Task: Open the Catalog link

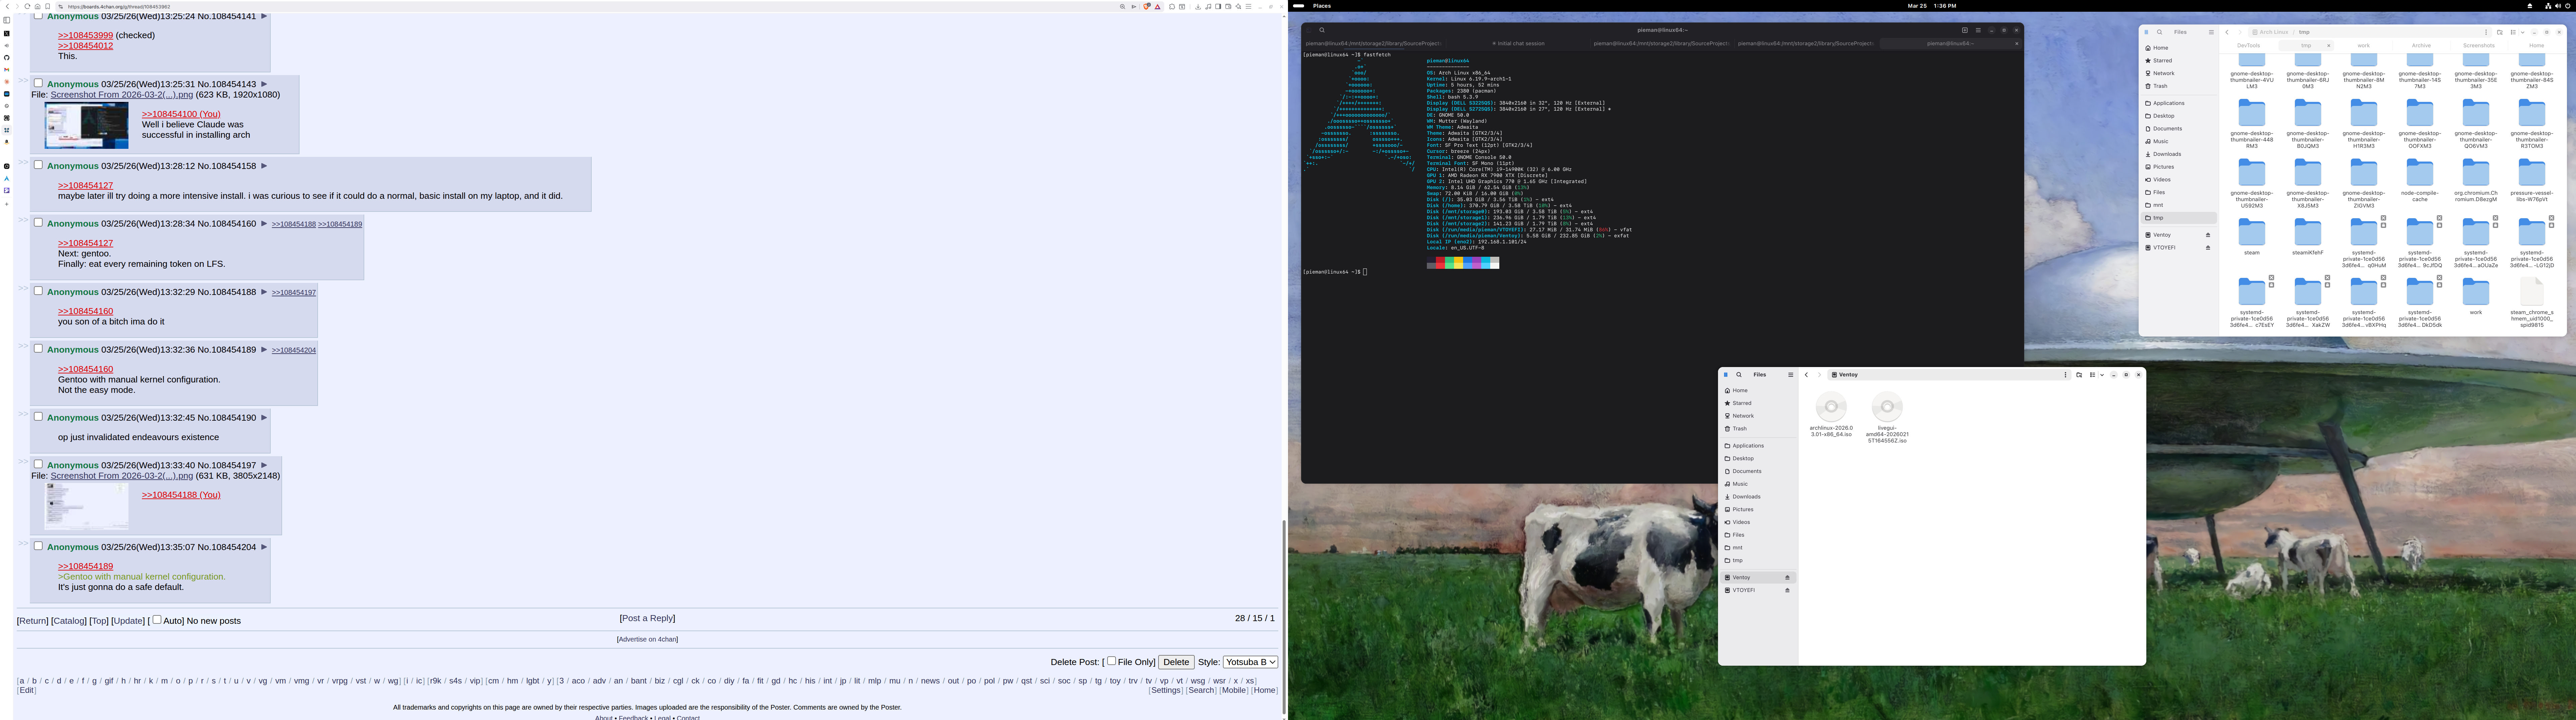Action: (69, 621)
